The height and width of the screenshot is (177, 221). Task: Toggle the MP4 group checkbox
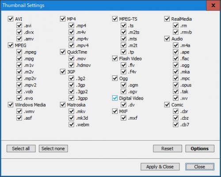click(x=63, y=19)
